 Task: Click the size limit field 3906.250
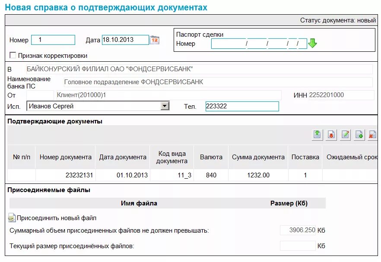point(298,230)
